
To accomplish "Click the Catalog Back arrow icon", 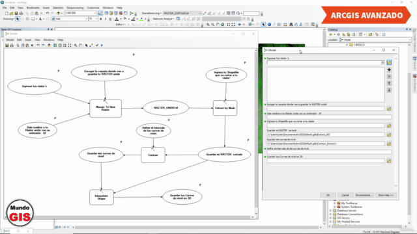I will (331, 34).
